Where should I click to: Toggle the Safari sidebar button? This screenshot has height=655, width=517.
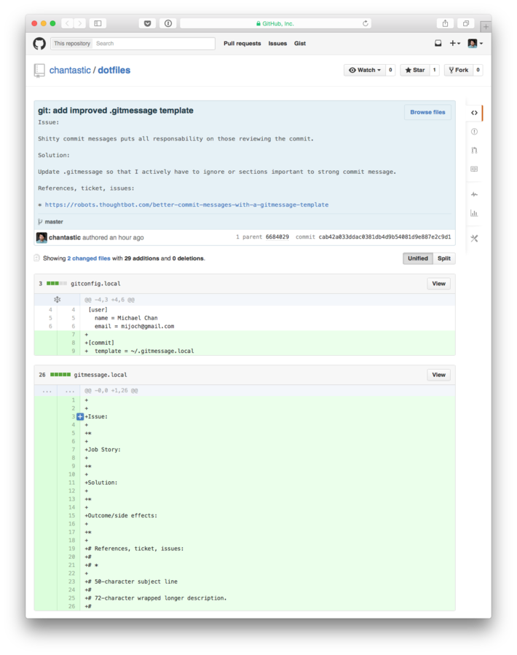point(98,23)
